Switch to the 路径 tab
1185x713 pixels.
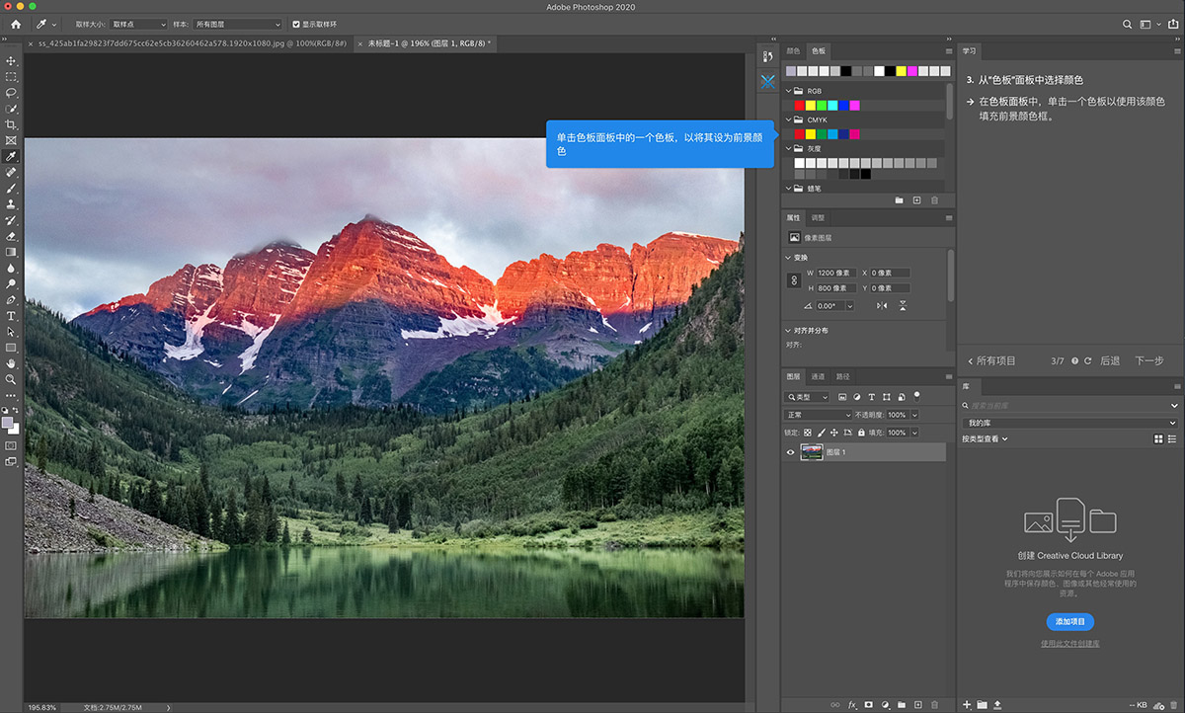click(x=843, y=377)
